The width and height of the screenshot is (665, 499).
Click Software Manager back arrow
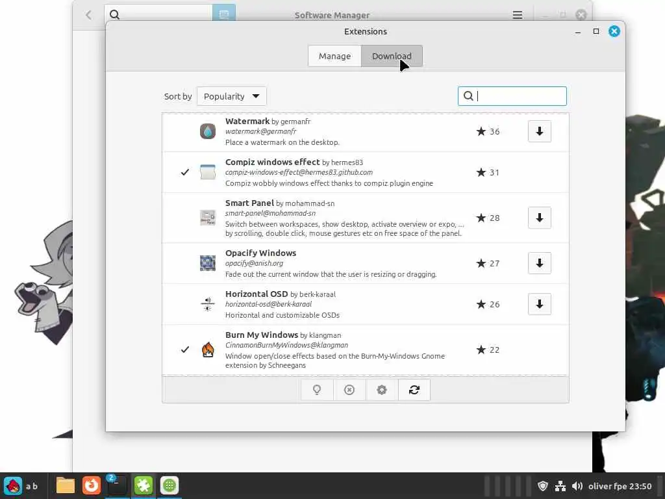pos(88,16)
